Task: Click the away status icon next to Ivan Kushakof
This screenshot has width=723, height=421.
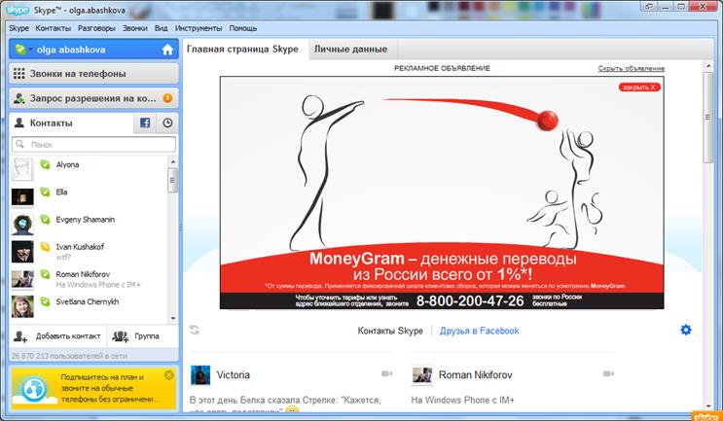Action: [x=45, y=246]
